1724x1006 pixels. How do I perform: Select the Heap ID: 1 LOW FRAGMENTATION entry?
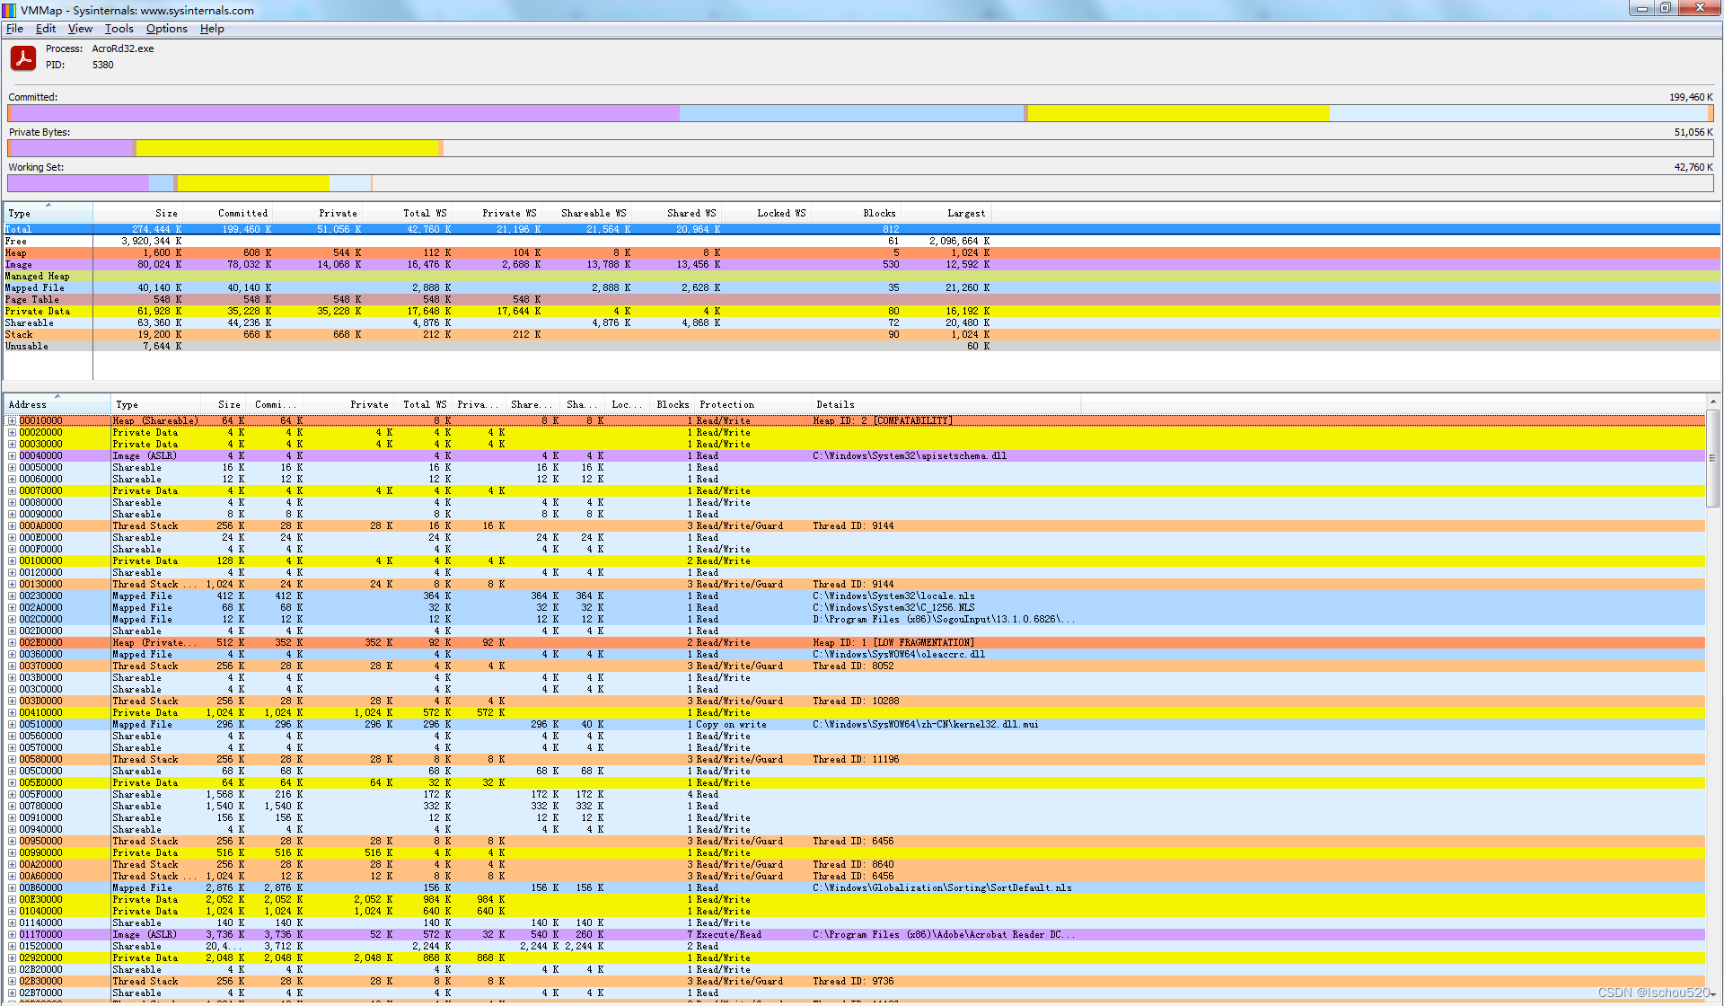point(893,642)
